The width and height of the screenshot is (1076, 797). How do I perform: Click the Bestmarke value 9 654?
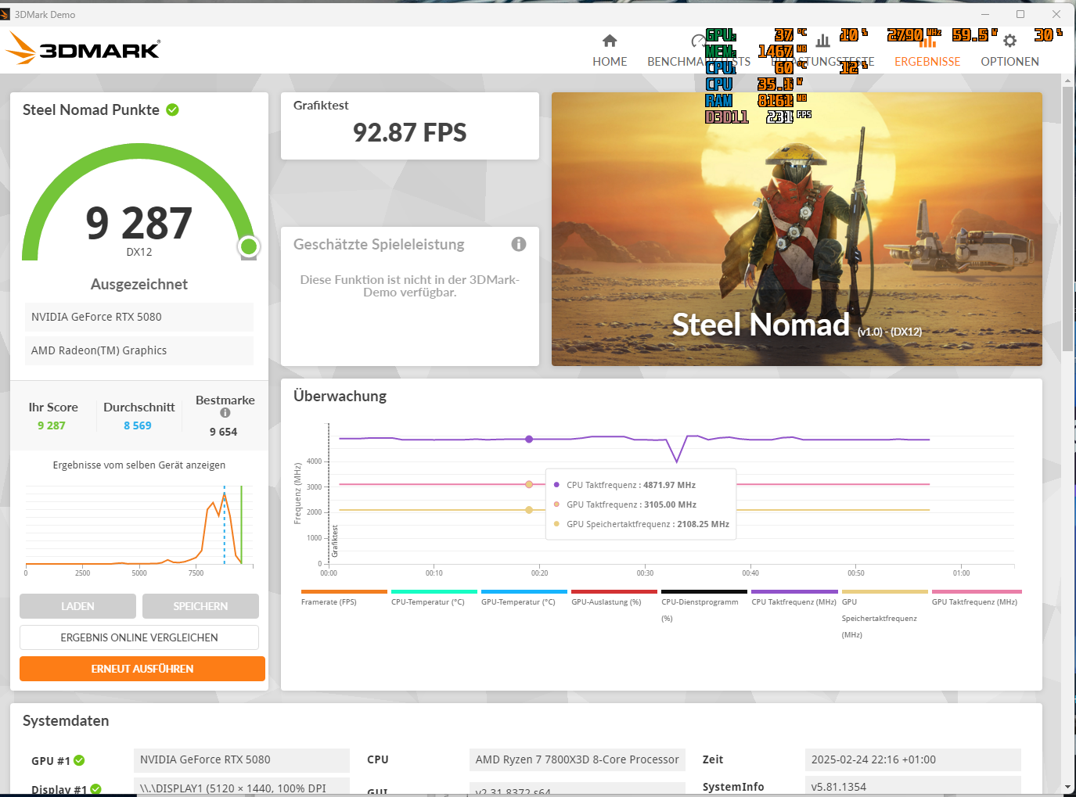[x=223, y=432]
